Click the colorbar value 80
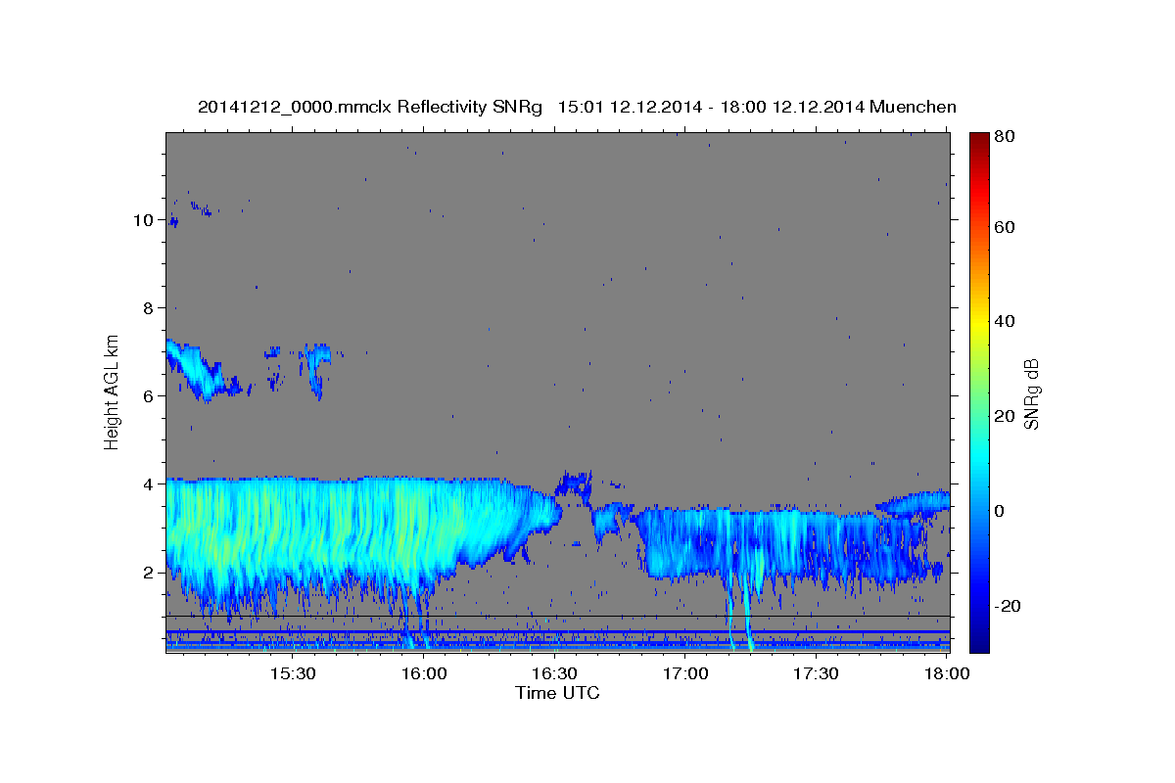The height and width of the screenshot is (783, 1175). [1006, 137]
